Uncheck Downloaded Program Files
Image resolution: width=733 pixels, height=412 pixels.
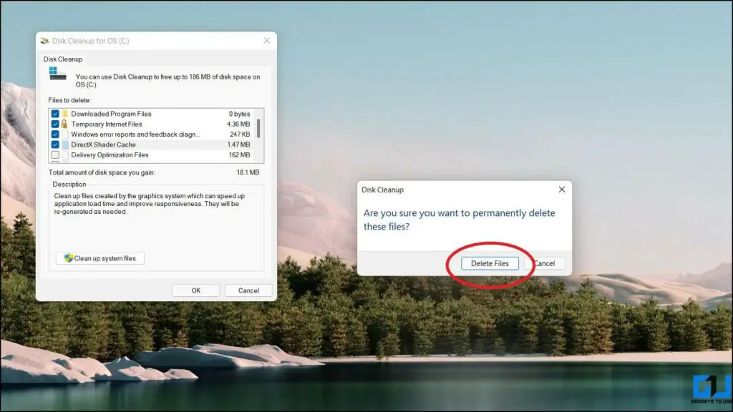55,113
